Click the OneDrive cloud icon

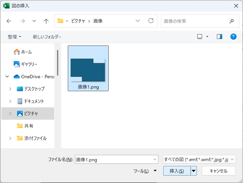[17, 77]
